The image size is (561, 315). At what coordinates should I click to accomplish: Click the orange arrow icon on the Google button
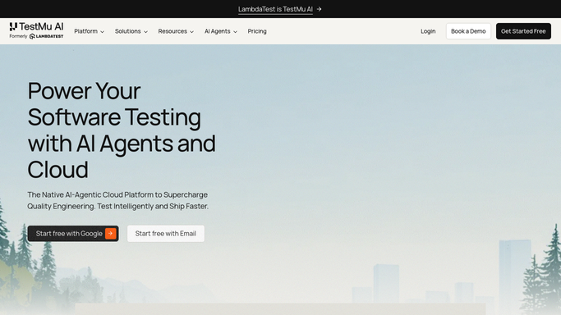pyautogui.click(x=111, y=233)
